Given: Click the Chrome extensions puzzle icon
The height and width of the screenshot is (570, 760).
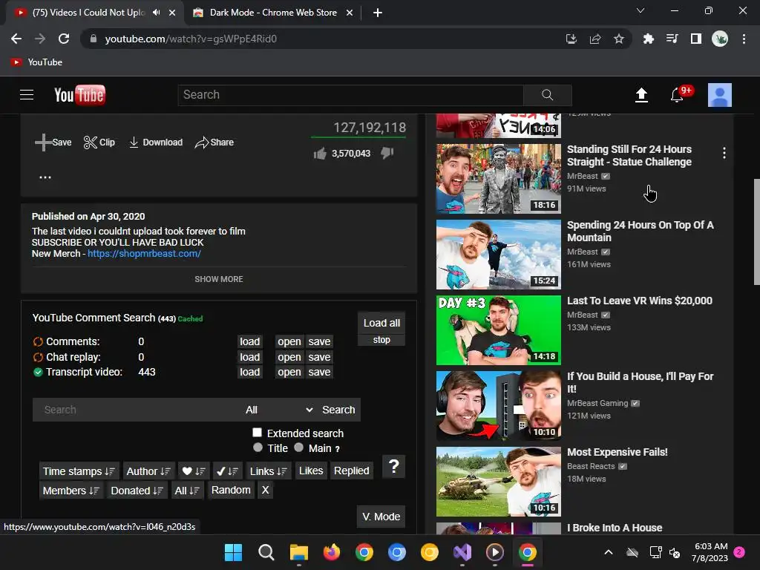Looking at the screenshot, I should tap(648, 39).
